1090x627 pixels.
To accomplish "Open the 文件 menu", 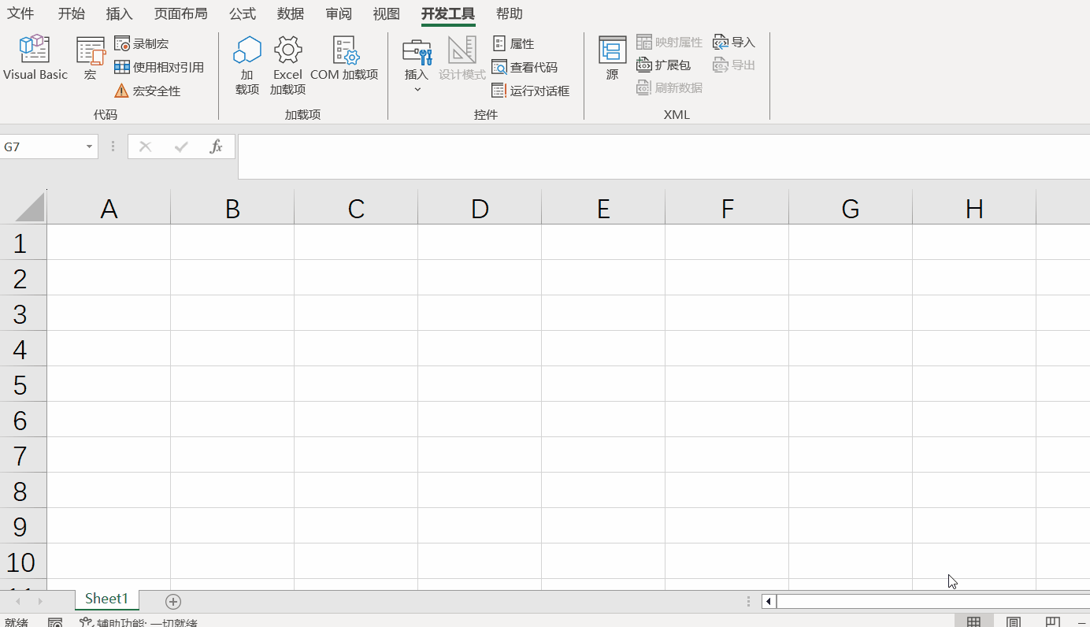I will [x=20, y=13].
